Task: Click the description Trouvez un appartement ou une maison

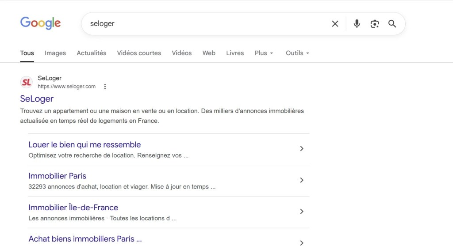Action: 162,116
